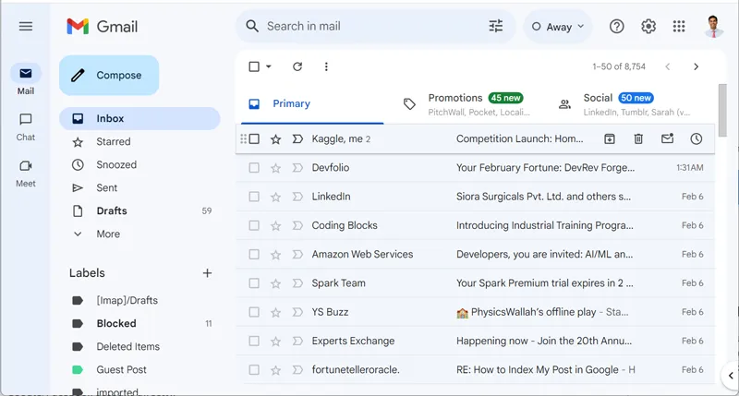Create a new label with plus icon
739x396 pixels.
pyautogui.click(x=207, y=273)
